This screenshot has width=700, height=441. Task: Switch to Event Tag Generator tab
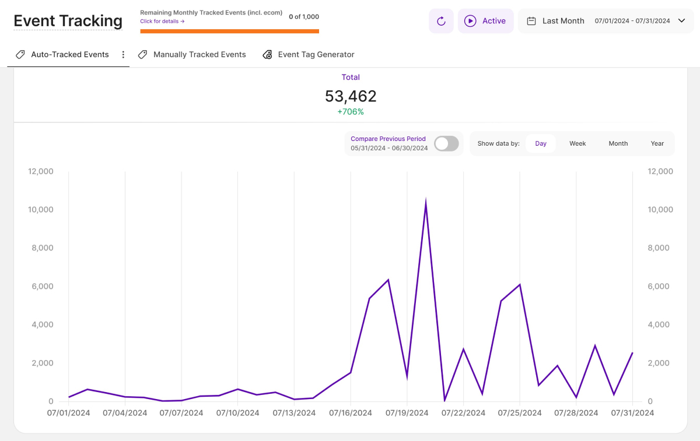point(316,55)
